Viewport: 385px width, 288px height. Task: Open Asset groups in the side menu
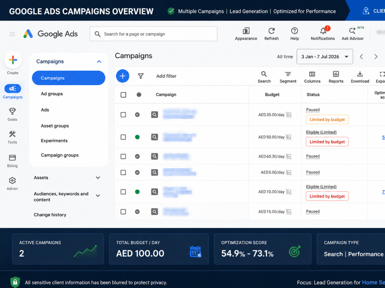coord(55,126)
